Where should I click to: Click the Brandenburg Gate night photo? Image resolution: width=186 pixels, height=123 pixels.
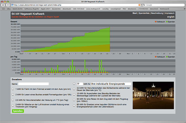[153, 95]
